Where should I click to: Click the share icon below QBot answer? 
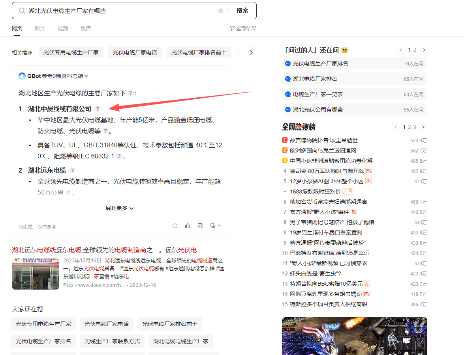[x=200, y=226]
